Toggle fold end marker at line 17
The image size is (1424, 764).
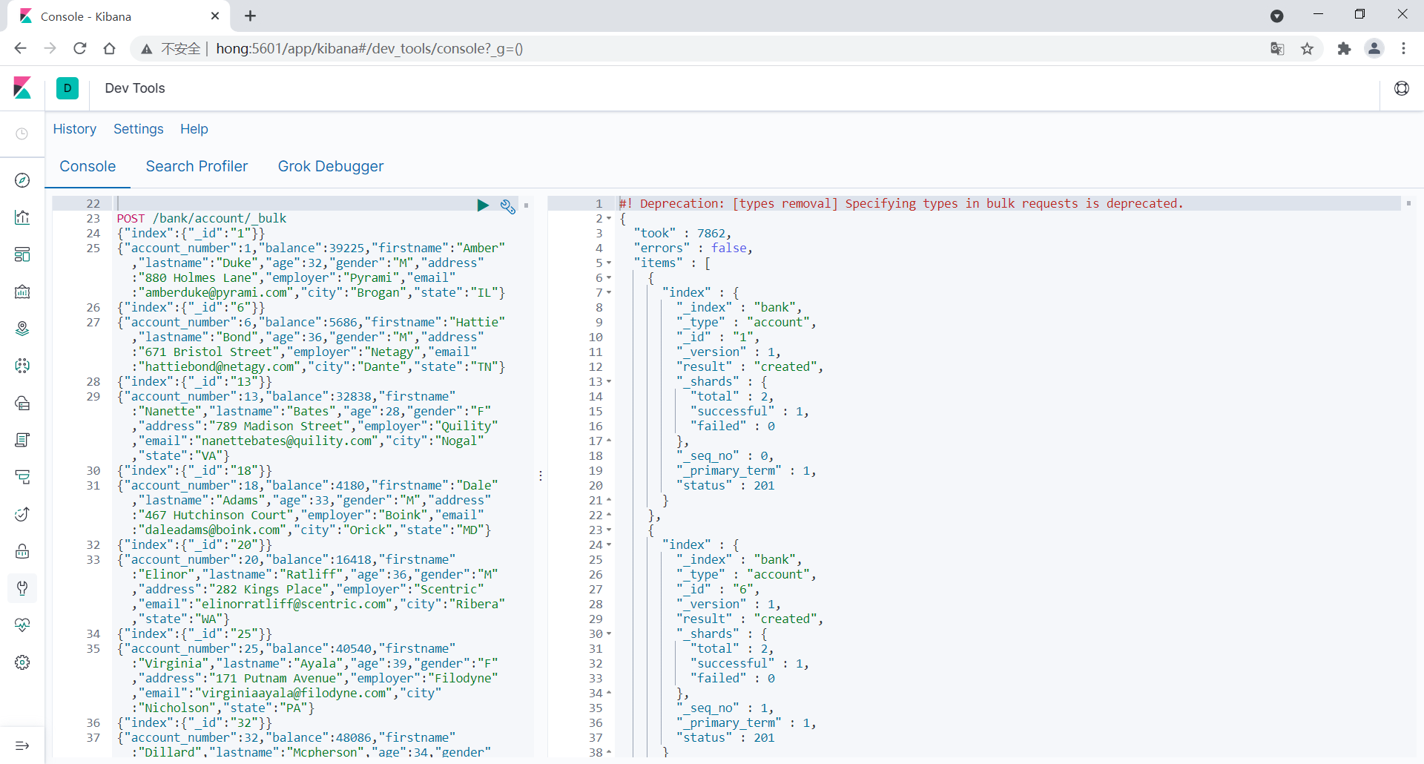[x=609, y=441]
